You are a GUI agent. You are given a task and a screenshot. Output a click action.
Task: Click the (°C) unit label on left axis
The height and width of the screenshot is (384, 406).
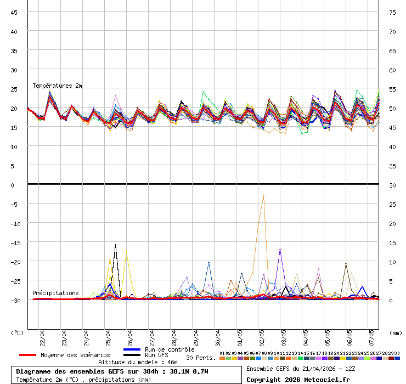[x=18, y=332]
